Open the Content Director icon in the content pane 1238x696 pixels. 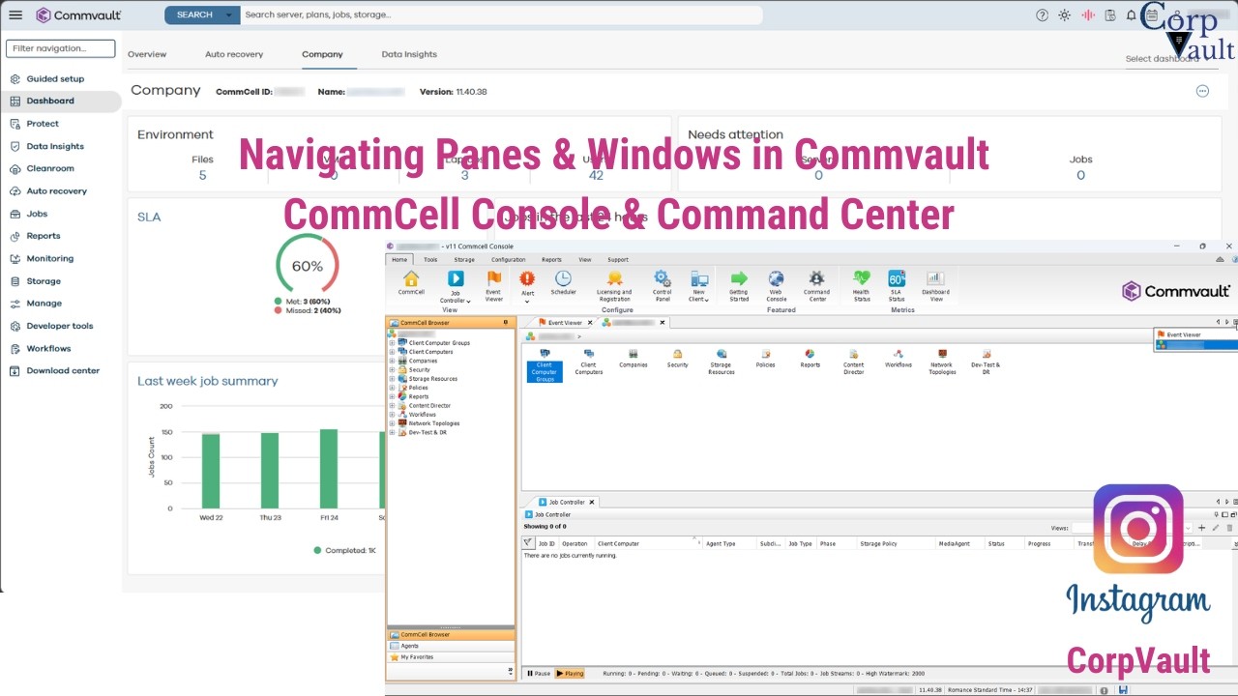(x=853, y=362)
